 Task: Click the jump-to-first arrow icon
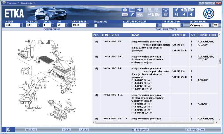coord(184,15)
